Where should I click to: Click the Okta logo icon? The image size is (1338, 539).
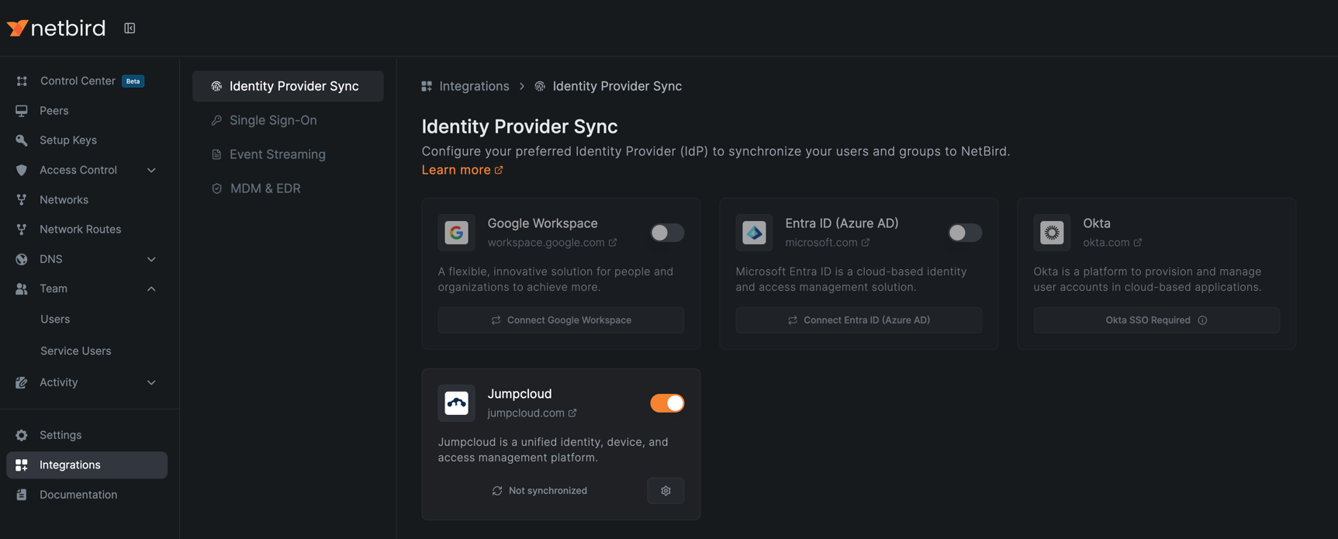pyautogui.click(x=1052, y=233)
